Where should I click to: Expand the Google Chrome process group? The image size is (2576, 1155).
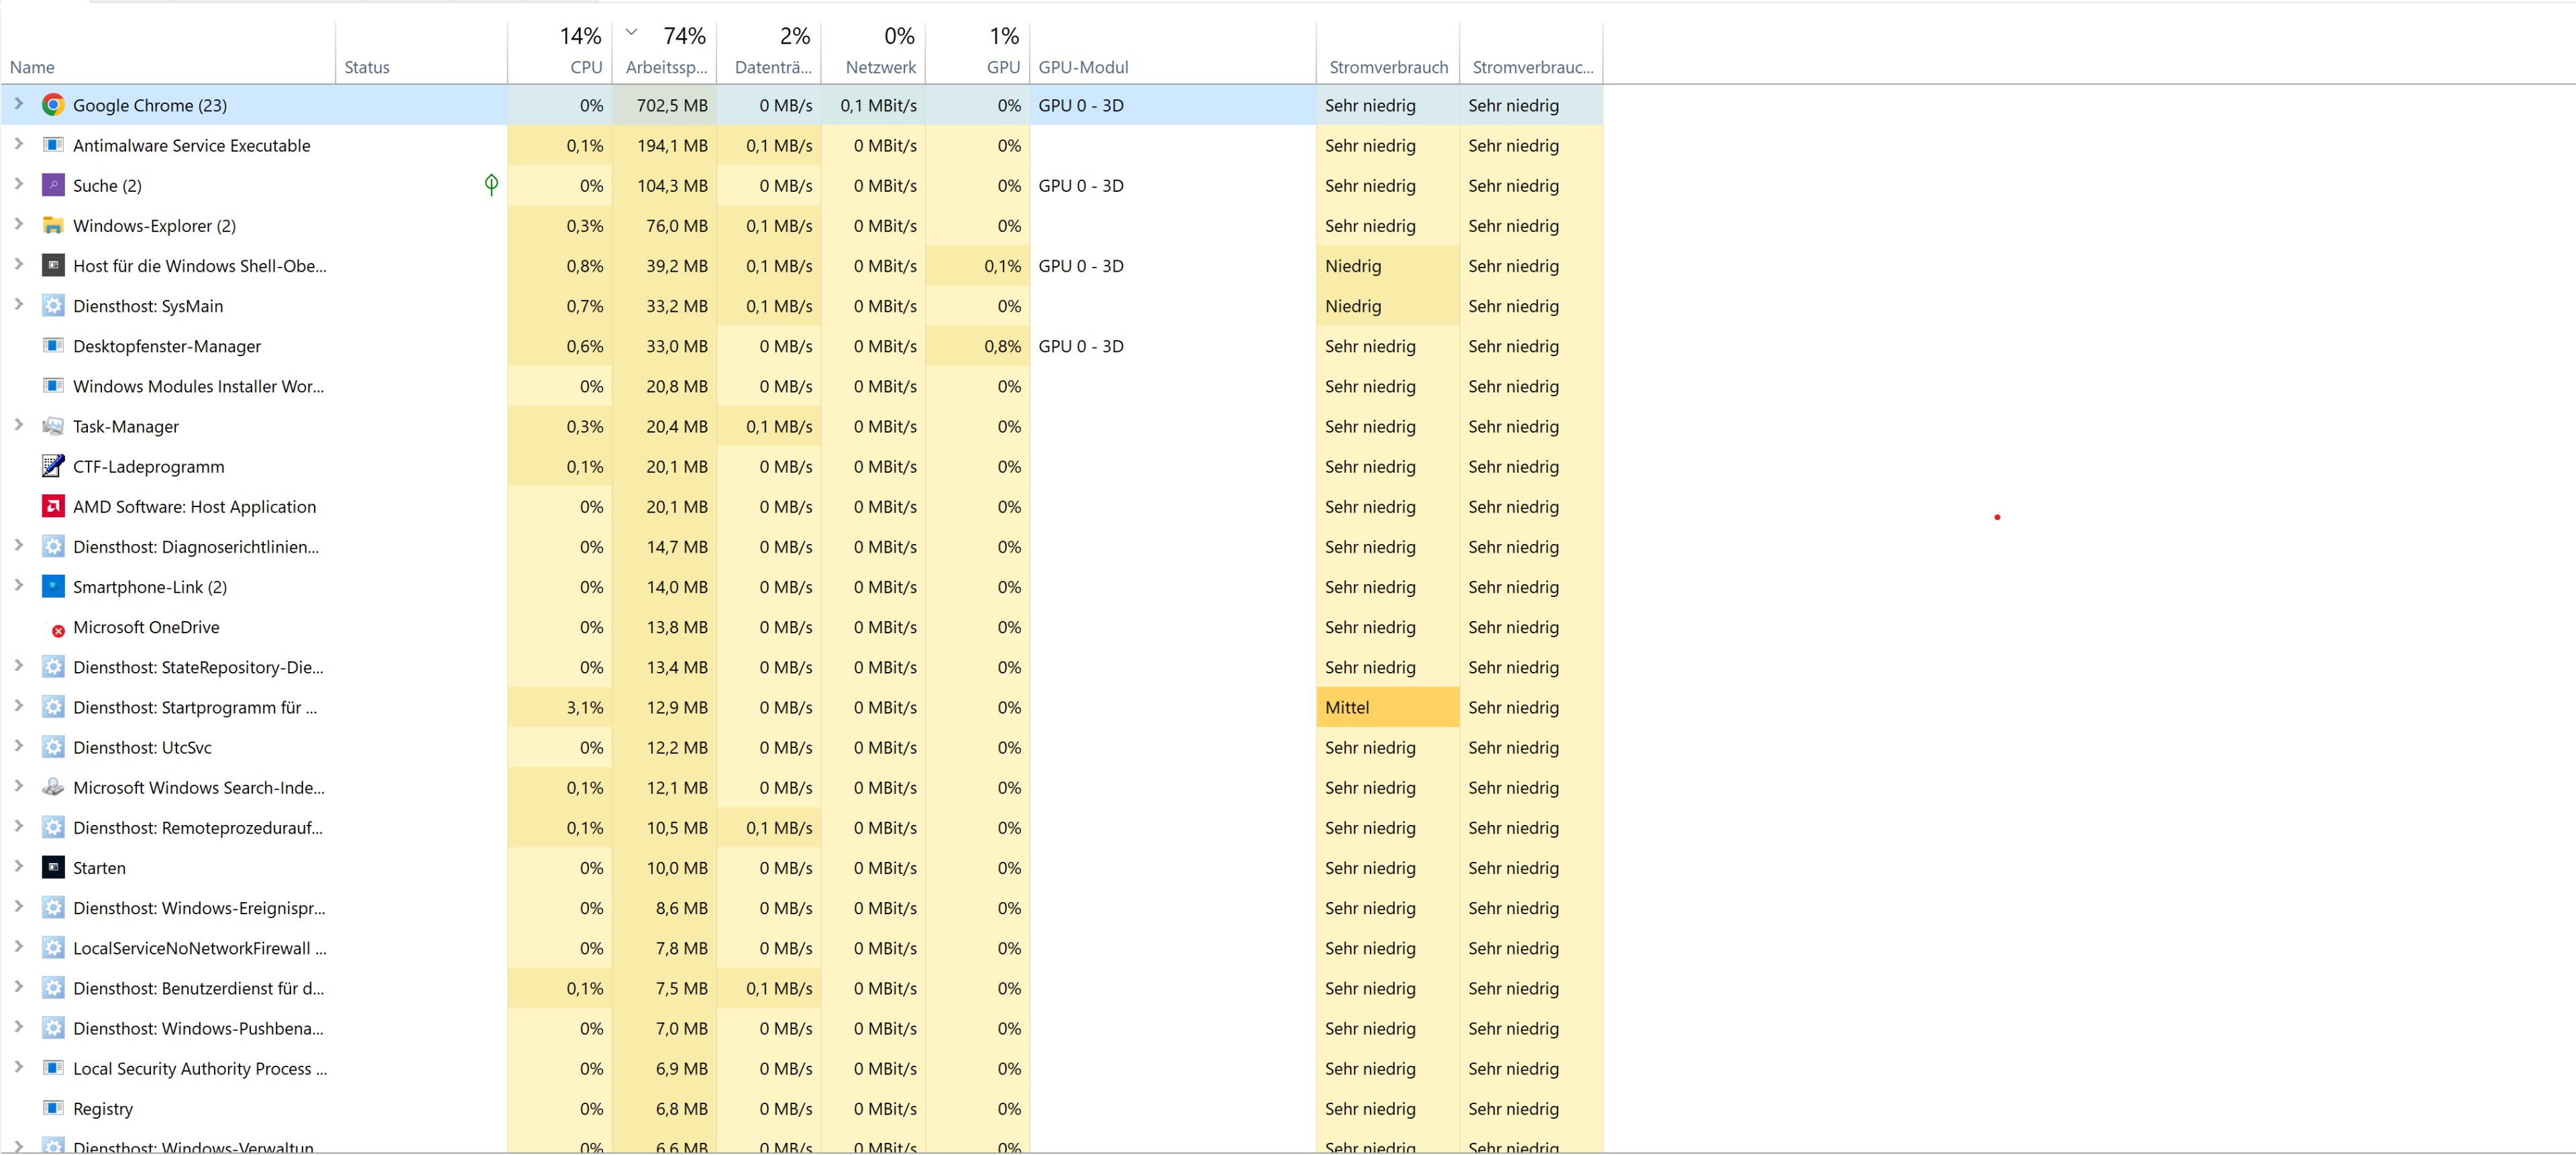tap(18, 104)
